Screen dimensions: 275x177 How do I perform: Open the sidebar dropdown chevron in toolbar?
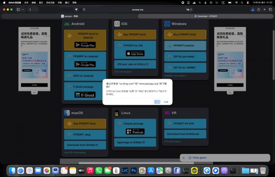coord(23,9)
